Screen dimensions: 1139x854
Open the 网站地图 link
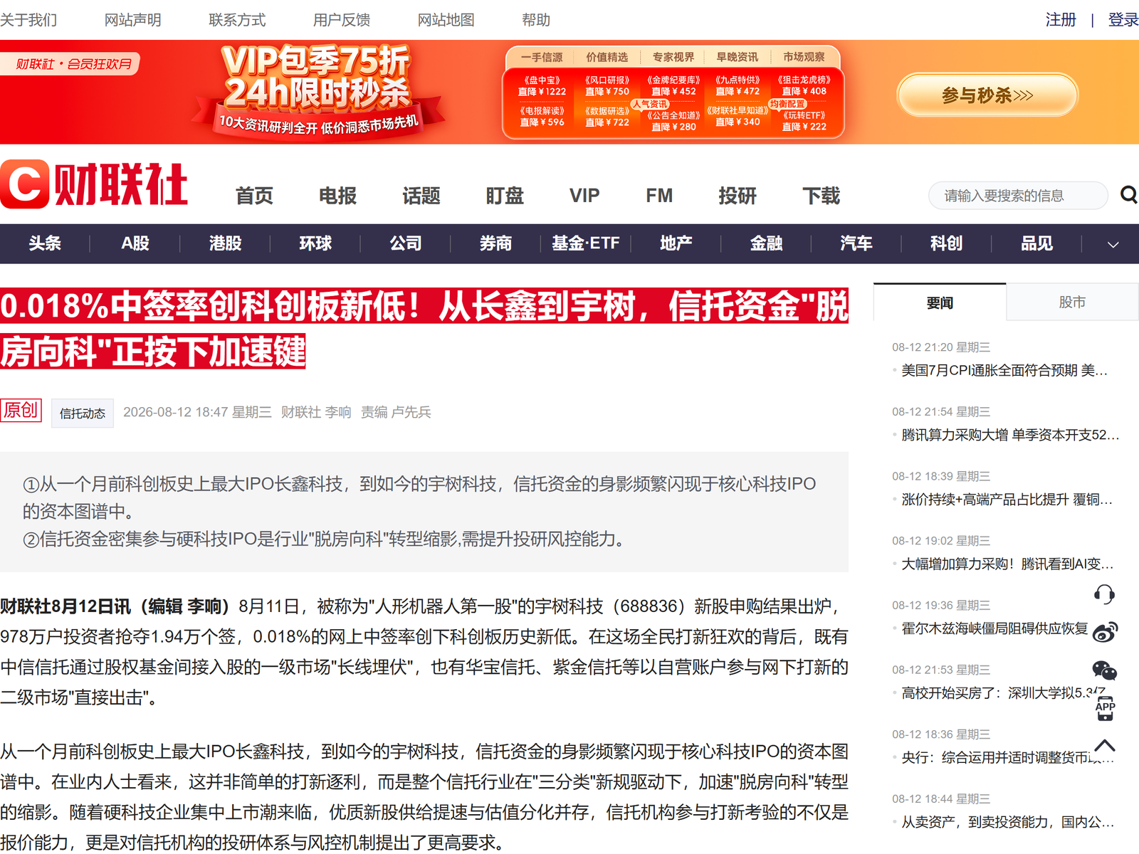click(446, 20)
